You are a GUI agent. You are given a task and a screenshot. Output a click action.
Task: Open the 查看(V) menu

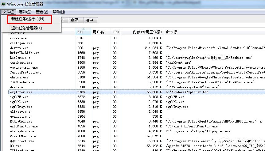pos(42,12)
